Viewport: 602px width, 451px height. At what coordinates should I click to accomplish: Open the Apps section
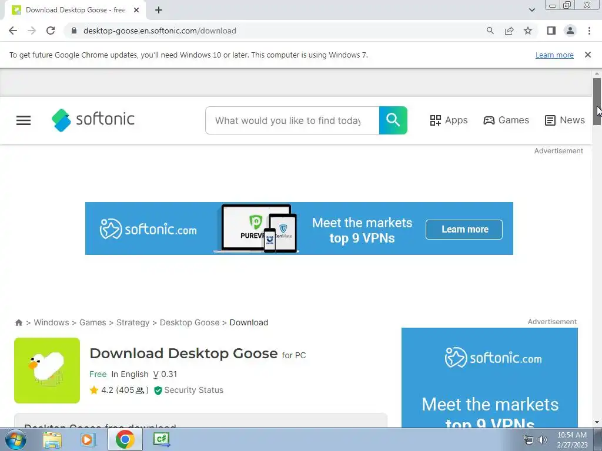pos(449,120)
